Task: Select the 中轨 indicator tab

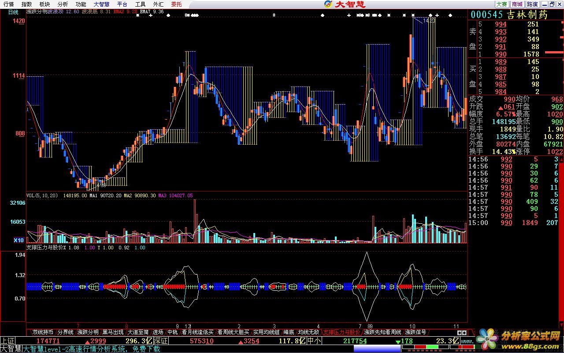Action: 172,332
